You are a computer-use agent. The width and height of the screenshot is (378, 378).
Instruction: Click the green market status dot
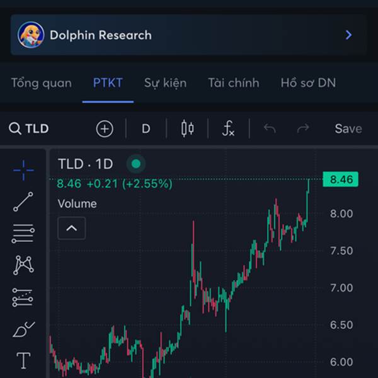(136, 164)
